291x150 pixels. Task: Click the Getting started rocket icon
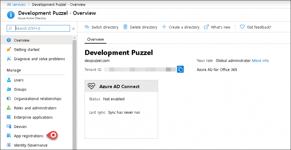[x=9, y=49]
